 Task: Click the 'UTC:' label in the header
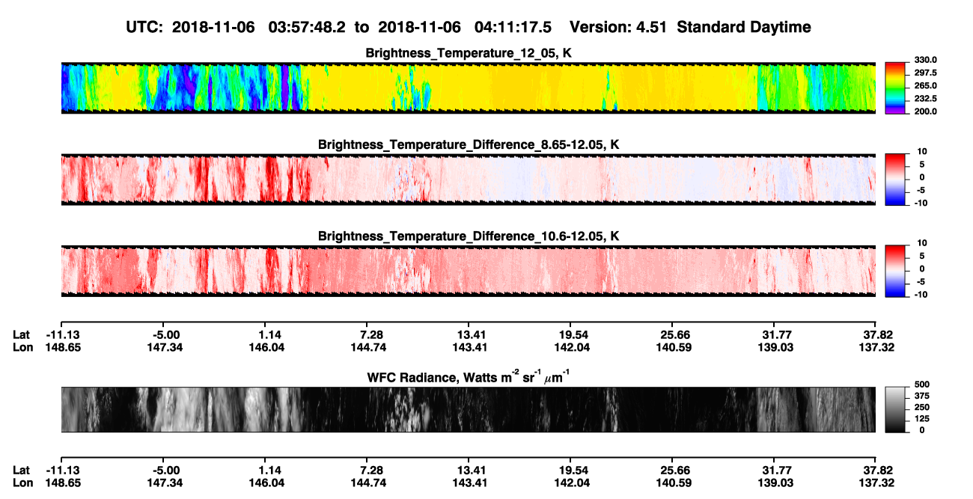coord(145,27)
